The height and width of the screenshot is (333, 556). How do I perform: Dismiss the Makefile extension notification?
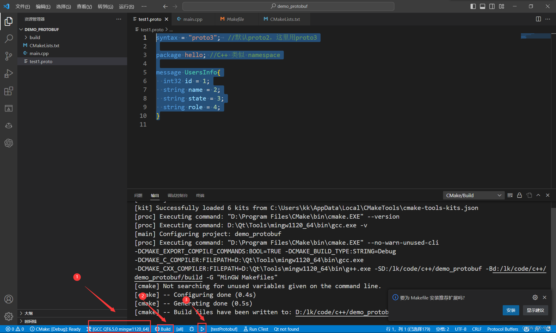click(544, 297)
